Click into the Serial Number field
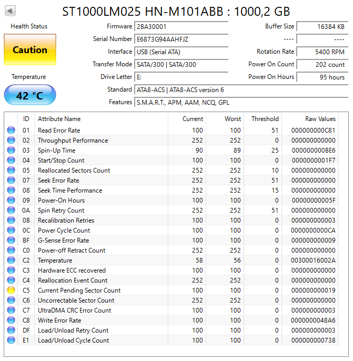The width and height of the screenshot is (353, 361). tap(181, 39)
